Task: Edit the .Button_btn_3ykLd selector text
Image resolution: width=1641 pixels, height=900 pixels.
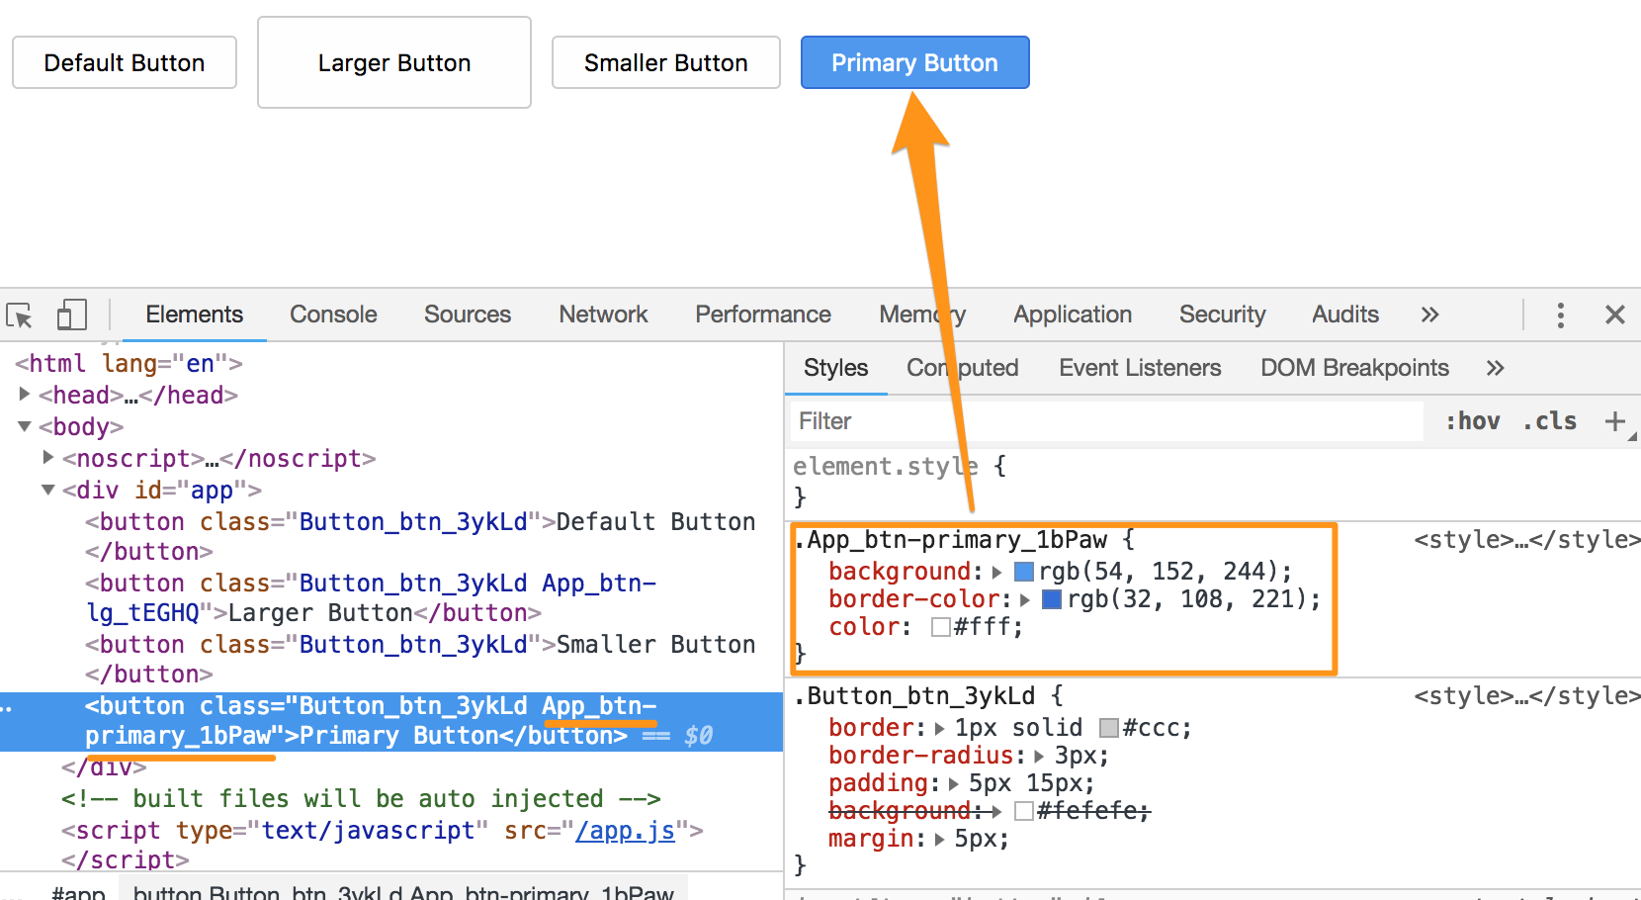Action: click(914, 696)
